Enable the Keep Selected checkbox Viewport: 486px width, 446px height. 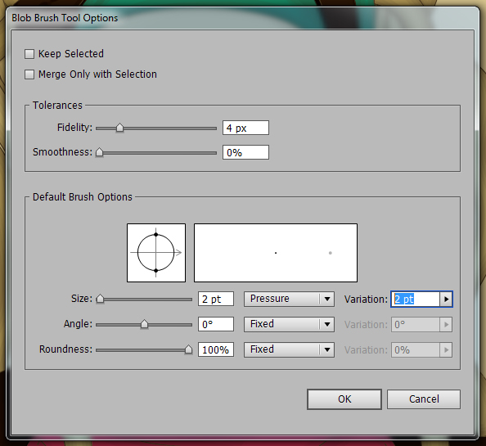(29, 54)
